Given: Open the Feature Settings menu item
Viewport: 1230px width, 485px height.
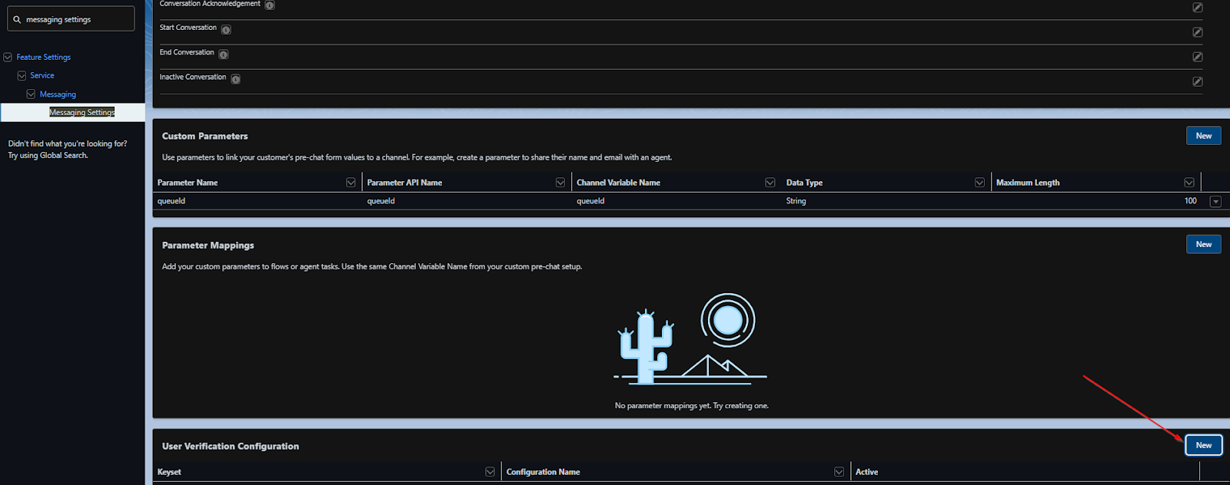Looking at the screenshot, I should (43, 58).
